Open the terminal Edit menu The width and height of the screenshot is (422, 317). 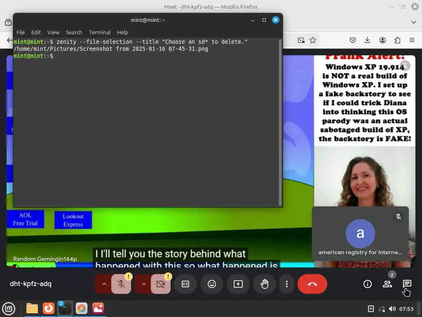(36, 32)
